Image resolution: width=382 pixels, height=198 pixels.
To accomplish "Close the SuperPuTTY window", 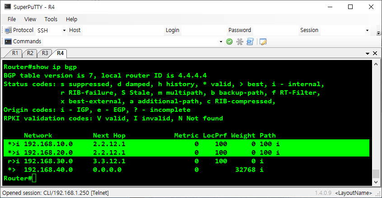I will 371,7.
